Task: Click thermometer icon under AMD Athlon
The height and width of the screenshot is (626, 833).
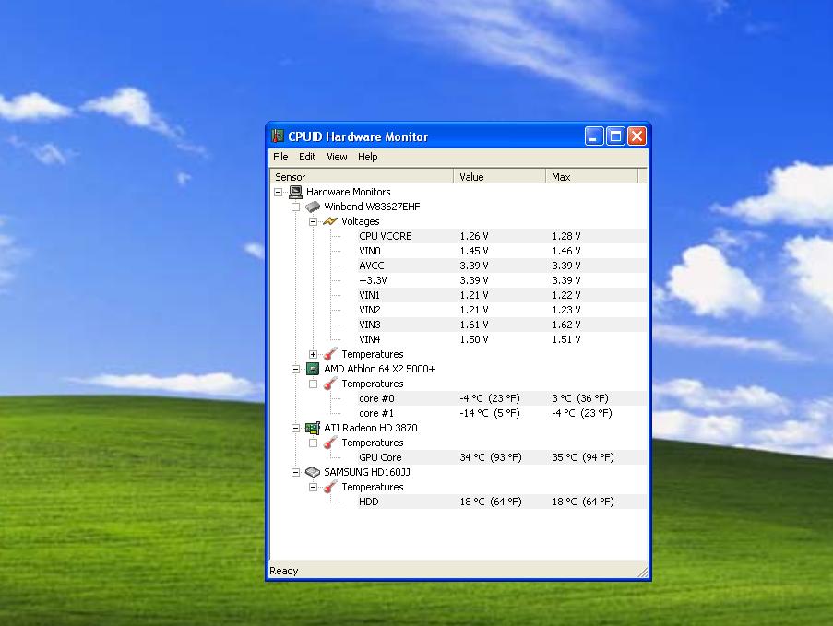Action: [330, 384]
